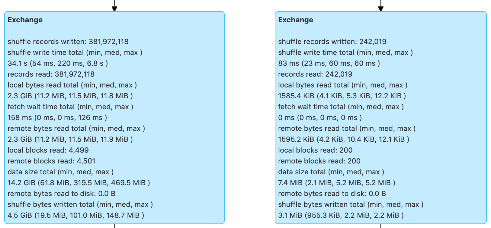This screenshot has width=491, height=228.
Task: Click arrowhead entering the right Exchange node
Action: tap(381, 9)
